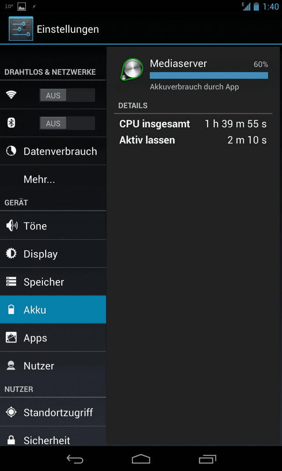Tap the Einstellungen settings app icon
The image size is (282, 471).
[21, 28]
